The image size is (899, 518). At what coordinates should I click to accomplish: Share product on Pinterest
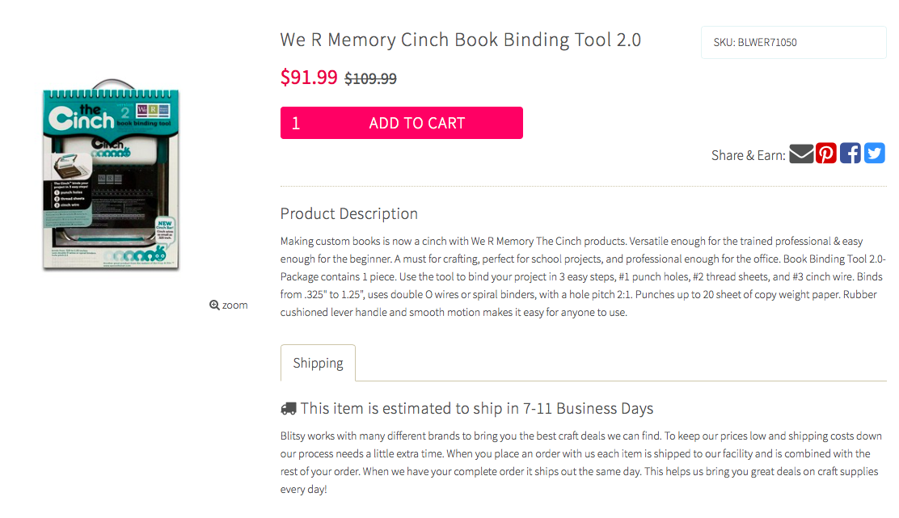(826, 154)
